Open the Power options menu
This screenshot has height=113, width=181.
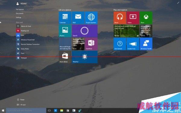(21, 100)
